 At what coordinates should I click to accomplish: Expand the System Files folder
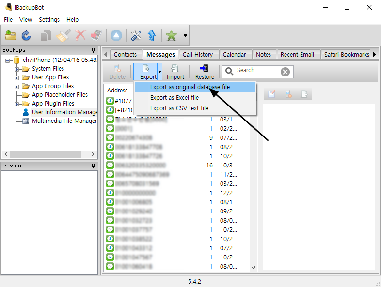16,69
